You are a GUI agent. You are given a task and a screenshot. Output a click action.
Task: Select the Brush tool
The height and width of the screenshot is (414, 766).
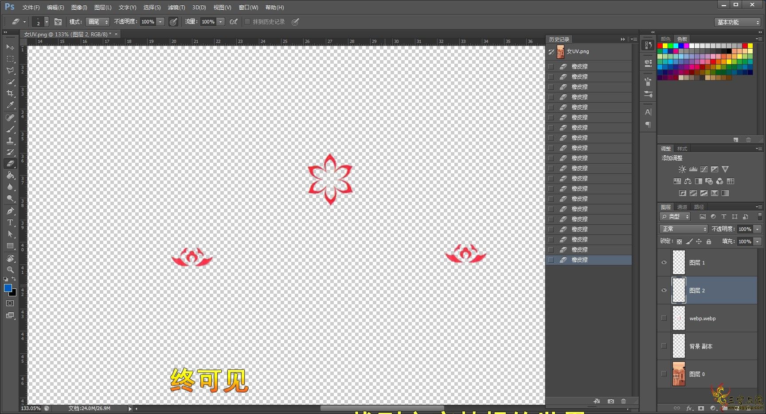[10, 129]
